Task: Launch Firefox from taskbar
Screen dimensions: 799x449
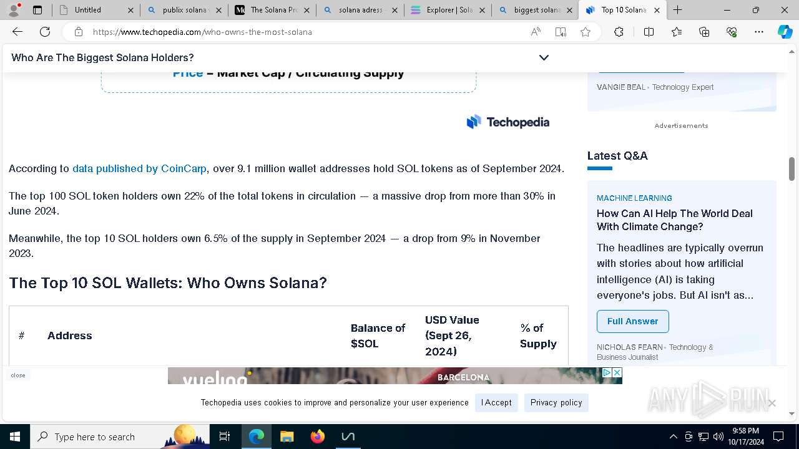Action: pos(318,437)
